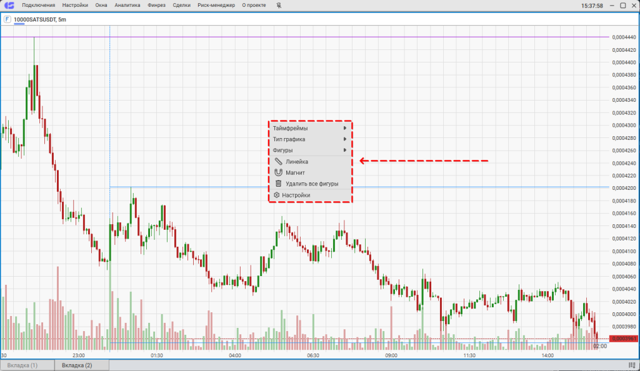Image resolution: width=640 pixels, height=371 pixels.
Task: Click the red current price label 0,0003961
Action: click(x=624, y=339)
